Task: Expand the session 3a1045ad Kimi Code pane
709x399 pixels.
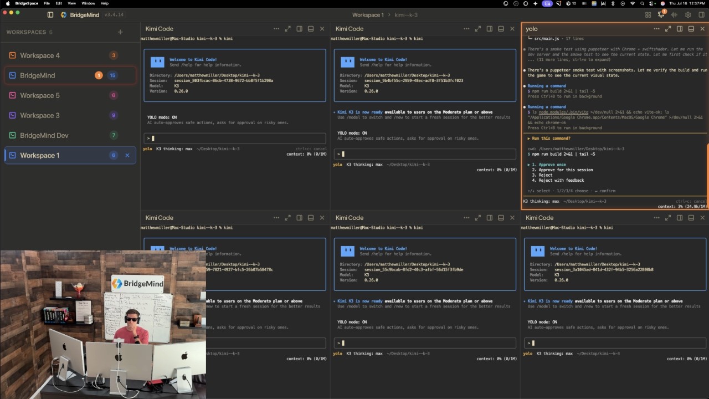Action: click(668, 218)
